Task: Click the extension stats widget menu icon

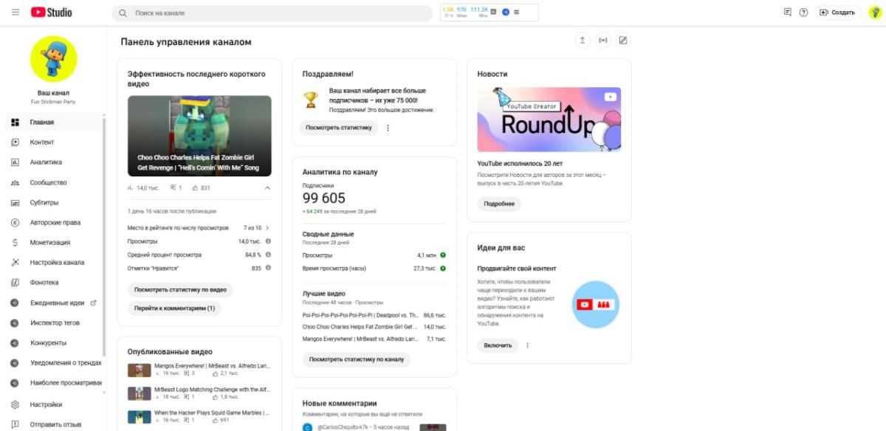Action: 516,12
